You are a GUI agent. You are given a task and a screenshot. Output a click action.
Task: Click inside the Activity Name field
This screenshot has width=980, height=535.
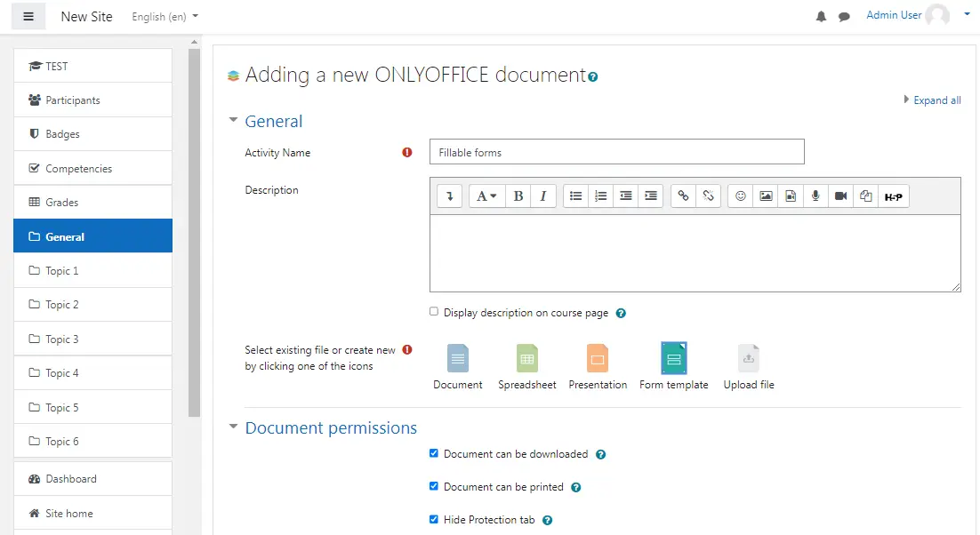click(616, 151)
